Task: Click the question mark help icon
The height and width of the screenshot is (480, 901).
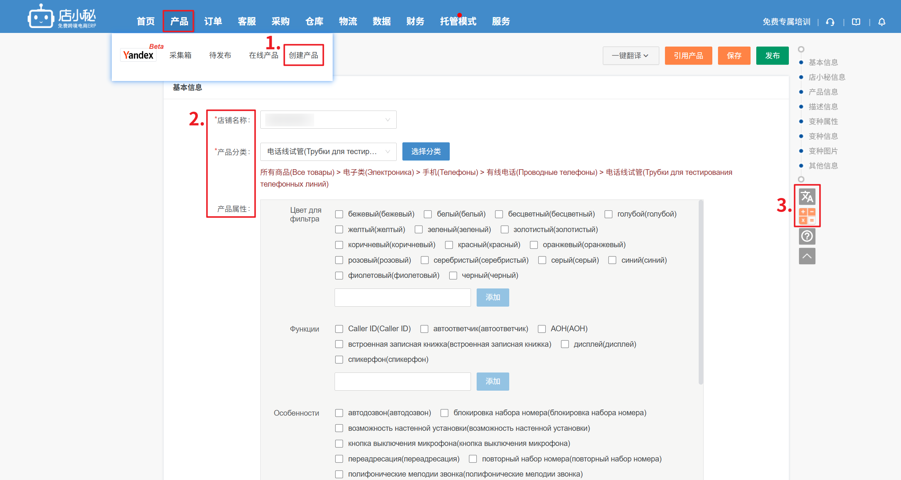Action: [x=807, y=236]
